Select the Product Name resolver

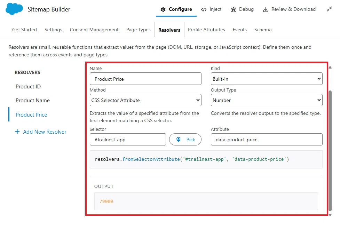point(33,100)
